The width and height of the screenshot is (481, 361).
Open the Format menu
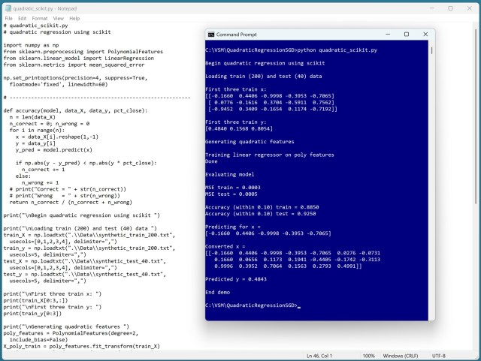point(40,18)
